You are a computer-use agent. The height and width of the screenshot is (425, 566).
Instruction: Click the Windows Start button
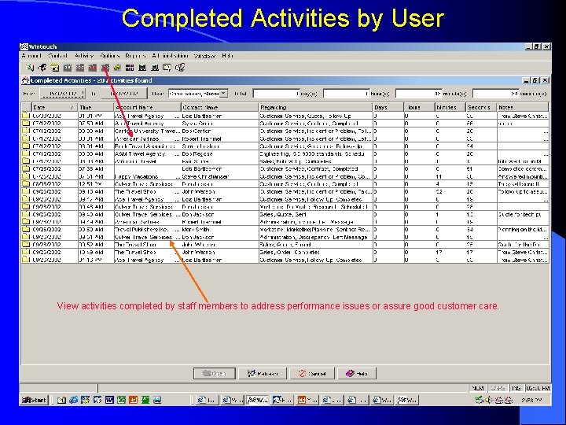(35, 400)
